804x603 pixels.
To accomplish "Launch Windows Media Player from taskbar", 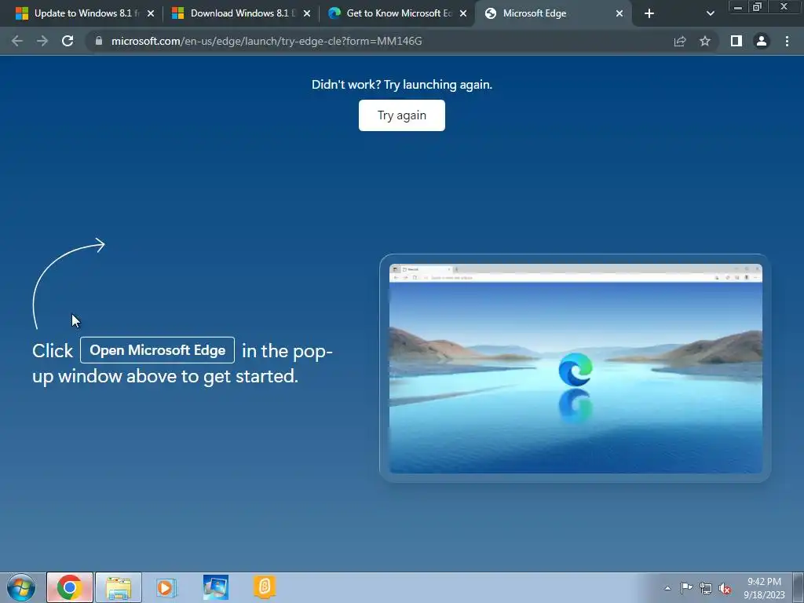I will point(166,587).
